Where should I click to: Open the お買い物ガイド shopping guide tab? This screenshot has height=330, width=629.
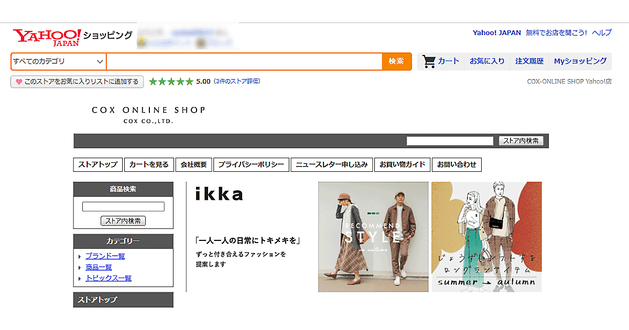[x=403, y=164]
